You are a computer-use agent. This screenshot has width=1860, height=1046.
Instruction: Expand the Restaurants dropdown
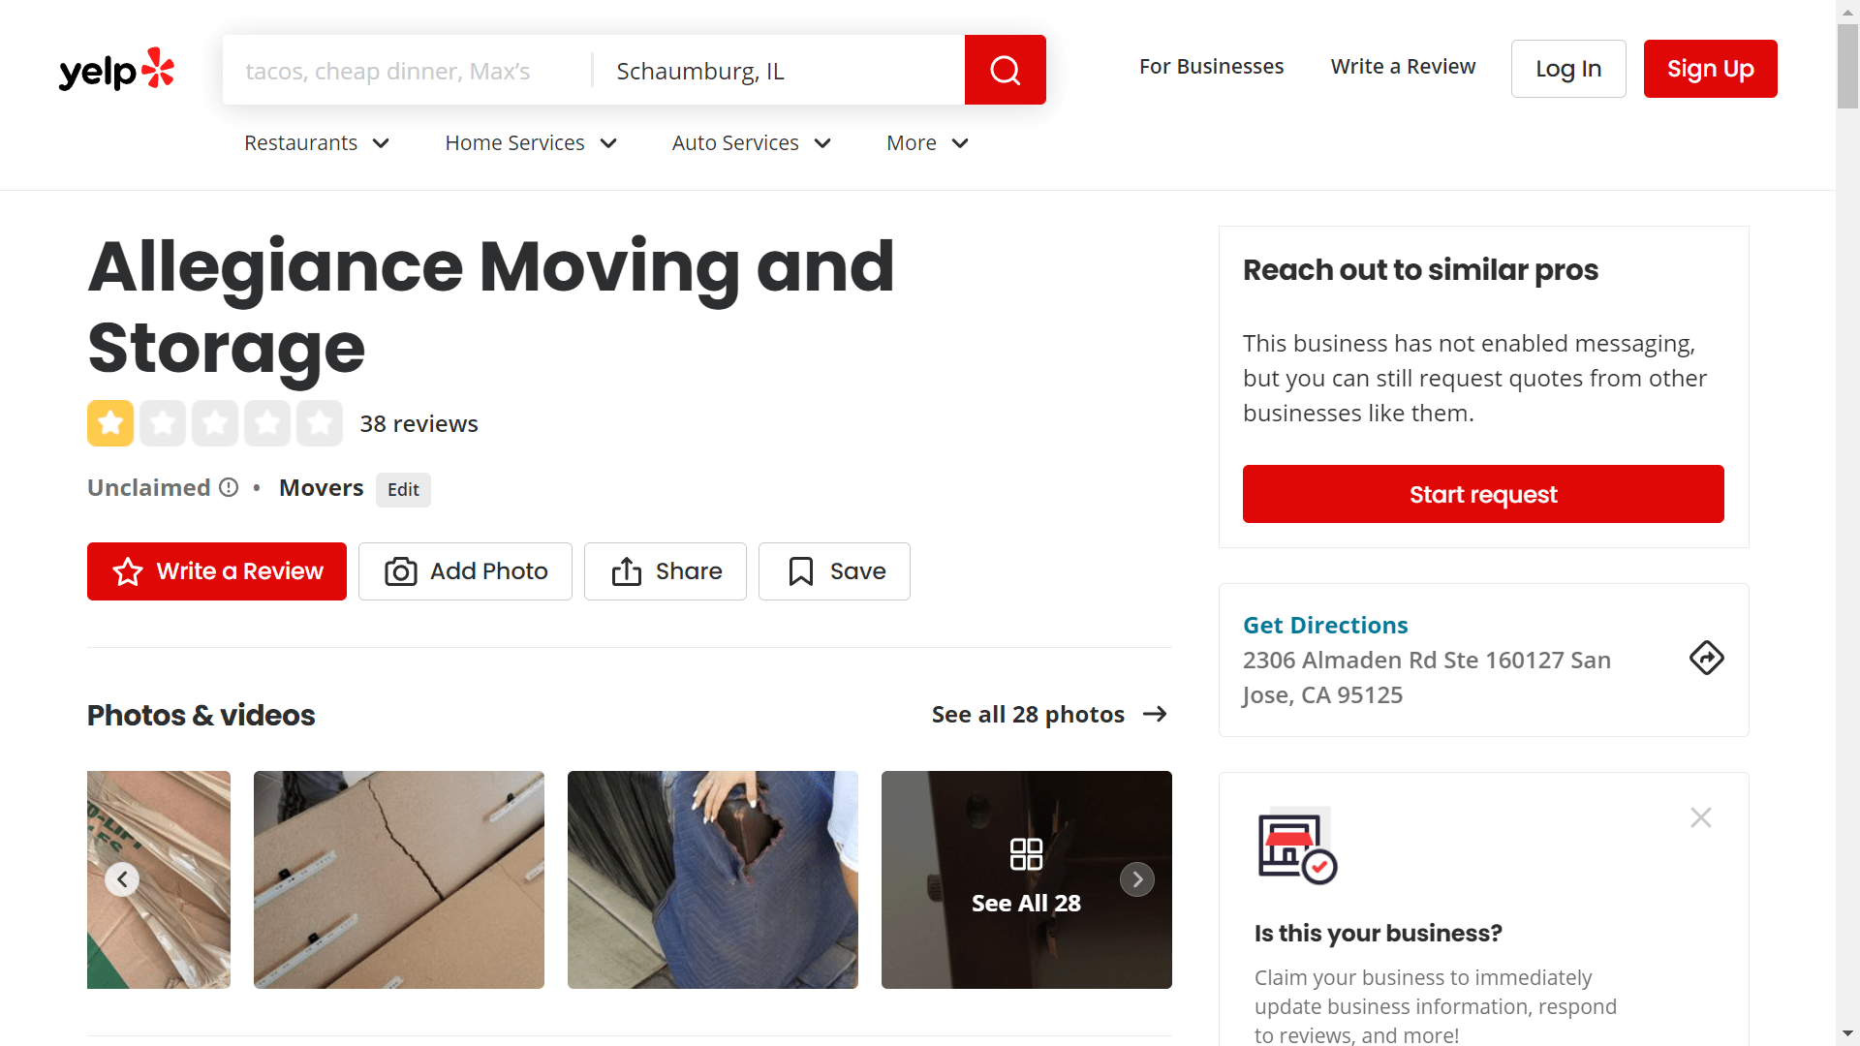[317, 143]
